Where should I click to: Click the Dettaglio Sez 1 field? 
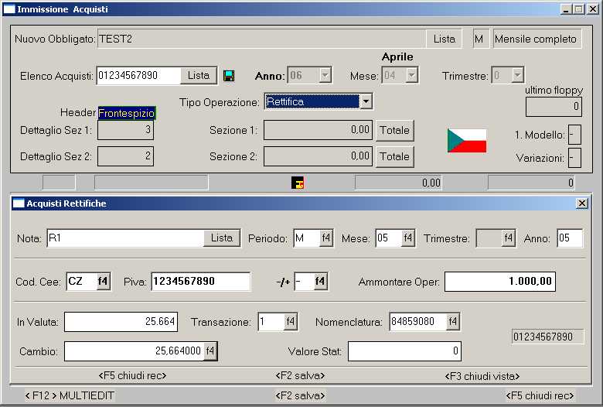[x=125, y=130]
